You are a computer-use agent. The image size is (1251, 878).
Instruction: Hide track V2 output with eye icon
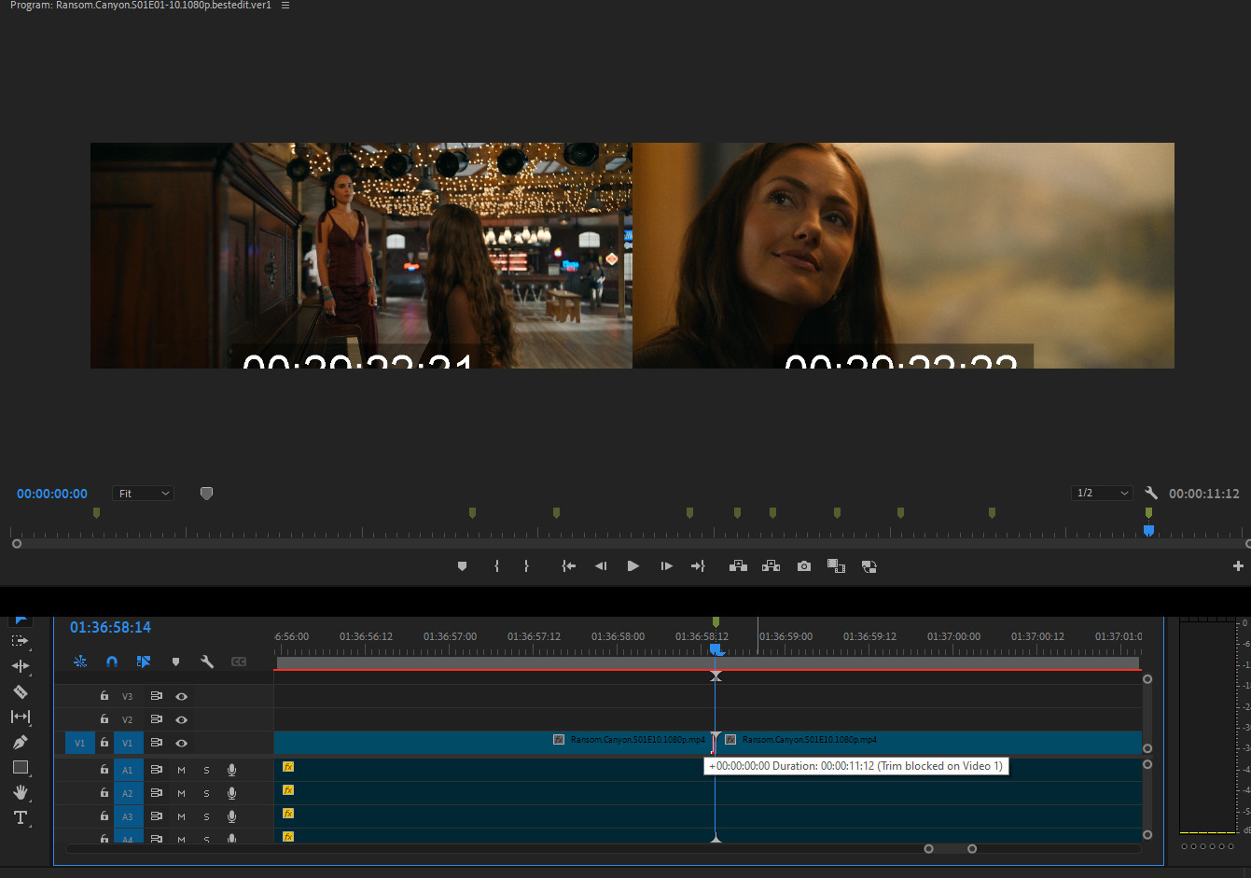click(x=182, y=719)
